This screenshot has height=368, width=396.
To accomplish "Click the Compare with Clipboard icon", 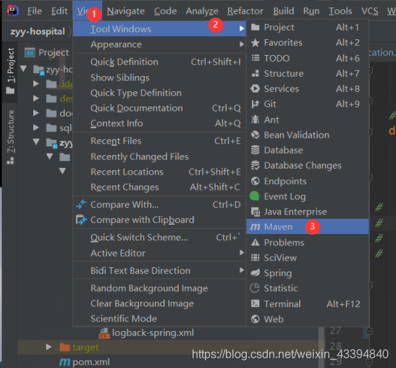I will click(x=81, y=220).
